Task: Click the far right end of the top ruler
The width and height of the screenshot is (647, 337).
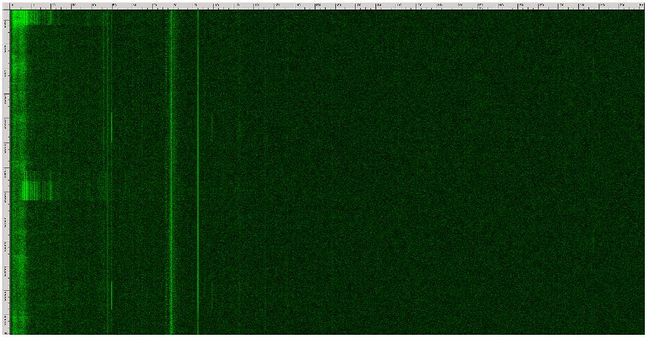Action: click(x=641, y=5)
